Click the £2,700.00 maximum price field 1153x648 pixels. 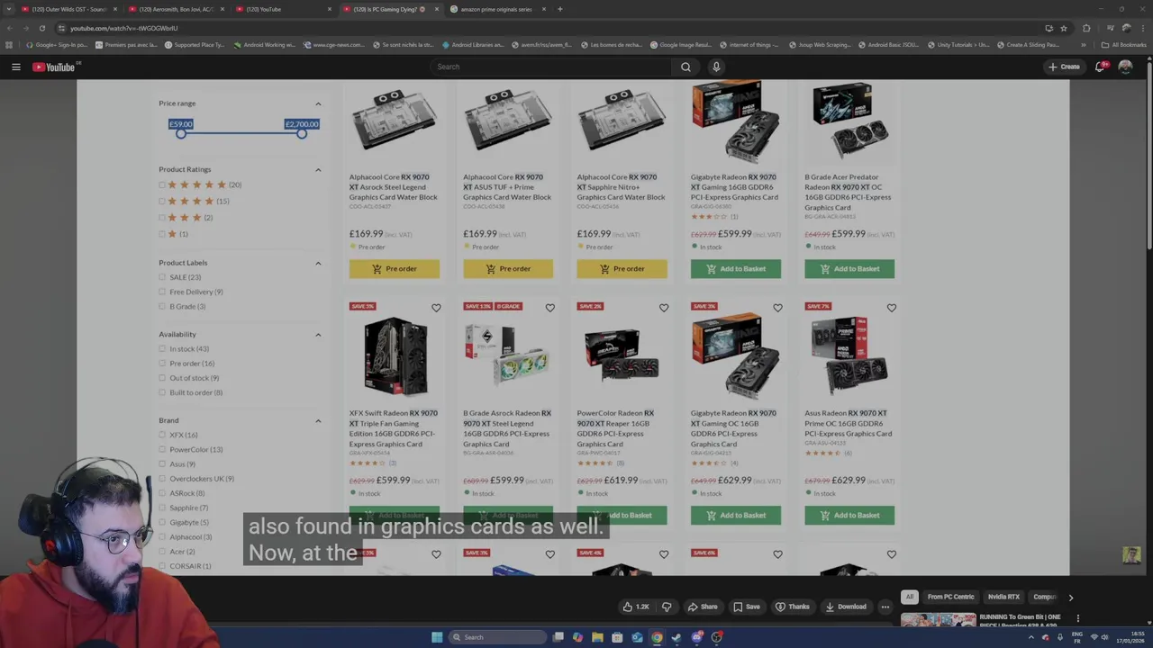click(x=302, y=124)
